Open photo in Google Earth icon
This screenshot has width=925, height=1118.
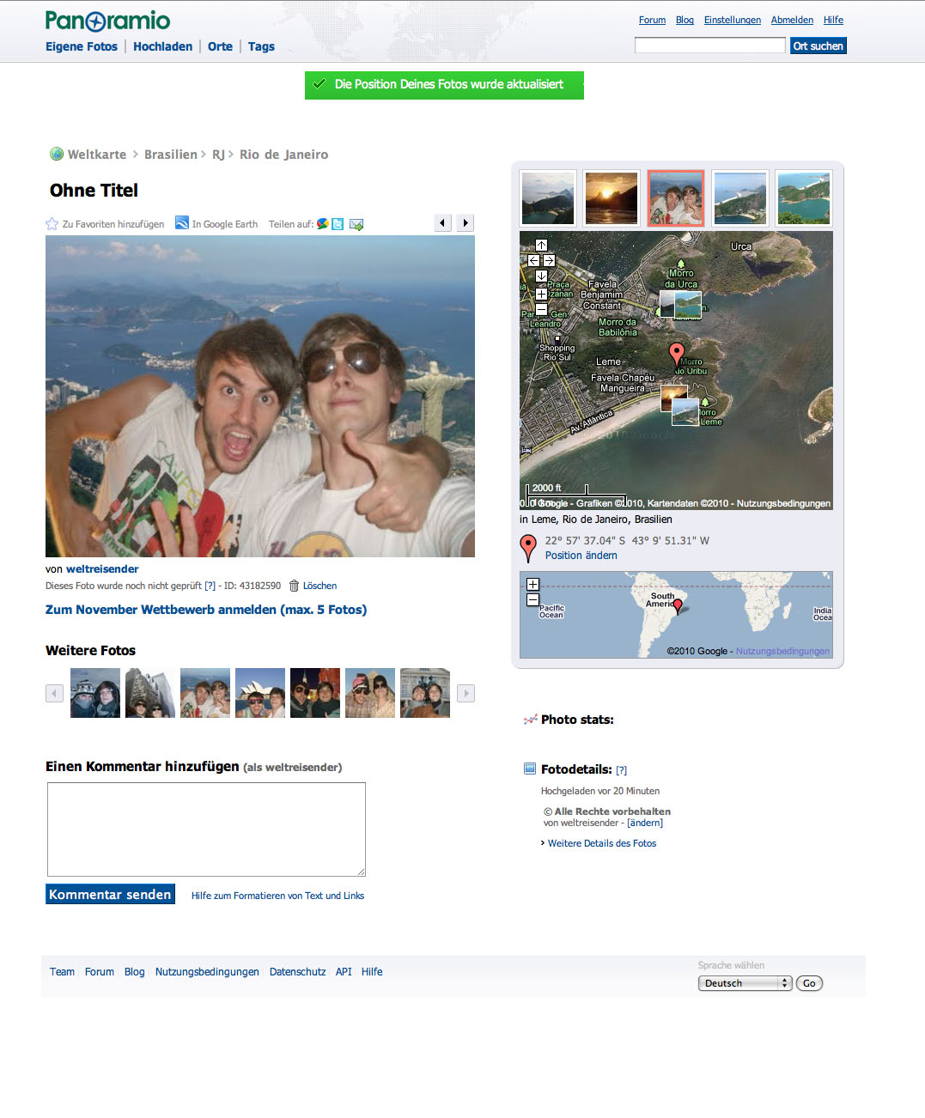point(182,222)
